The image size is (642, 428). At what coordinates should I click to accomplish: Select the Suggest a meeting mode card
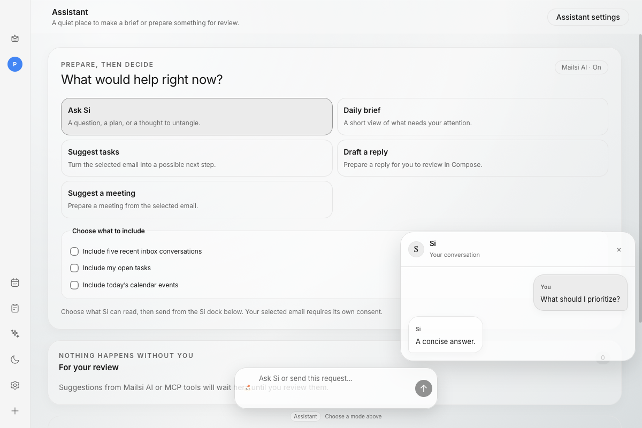pyautogui.click(x=197, y=200)
